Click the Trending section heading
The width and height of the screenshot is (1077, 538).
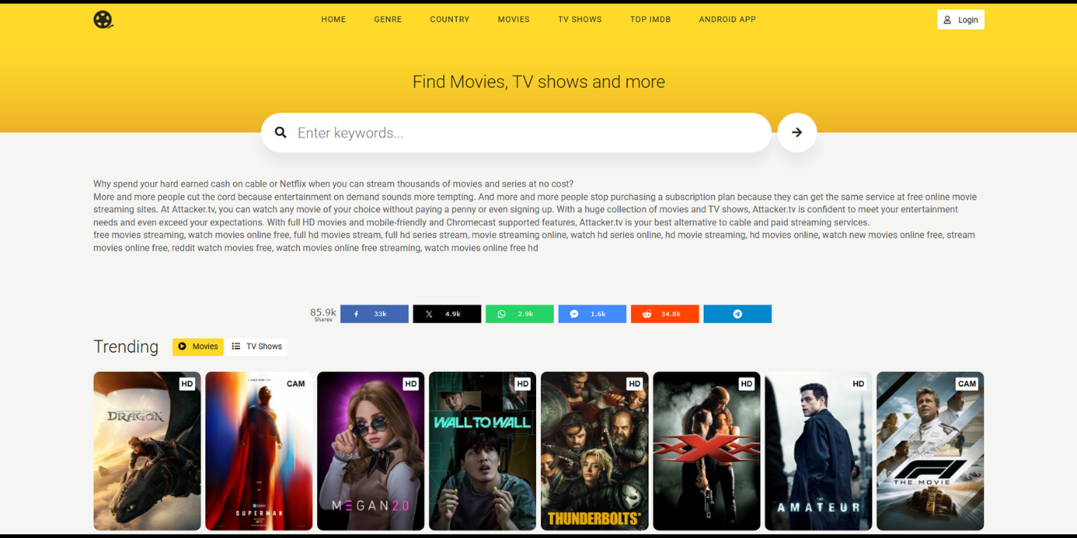pyautogui.click(x=126, y=347)
